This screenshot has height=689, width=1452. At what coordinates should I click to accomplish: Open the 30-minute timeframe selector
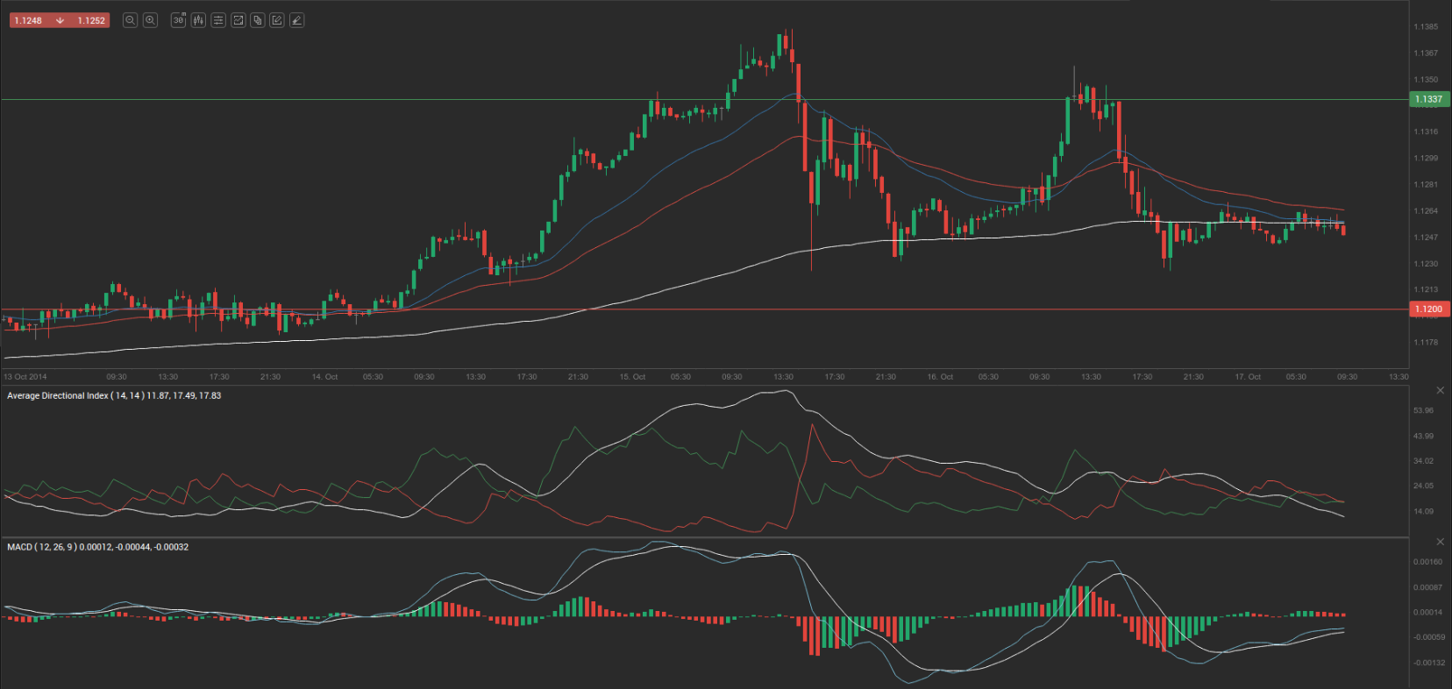[x=179, y=20]
